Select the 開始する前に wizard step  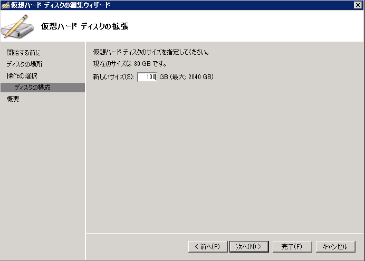click(23, 53)
